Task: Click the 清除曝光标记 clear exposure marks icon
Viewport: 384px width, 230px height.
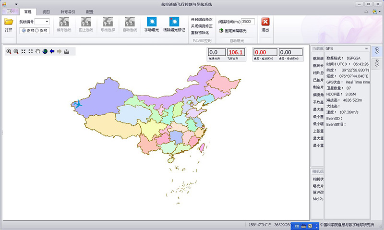Action: coord(174,22)
